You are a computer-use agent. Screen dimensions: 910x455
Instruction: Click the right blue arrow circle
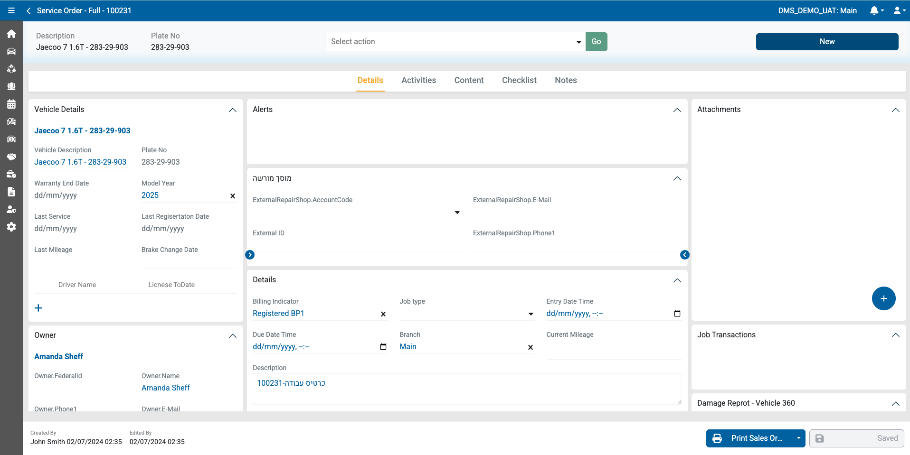point(685,255)
